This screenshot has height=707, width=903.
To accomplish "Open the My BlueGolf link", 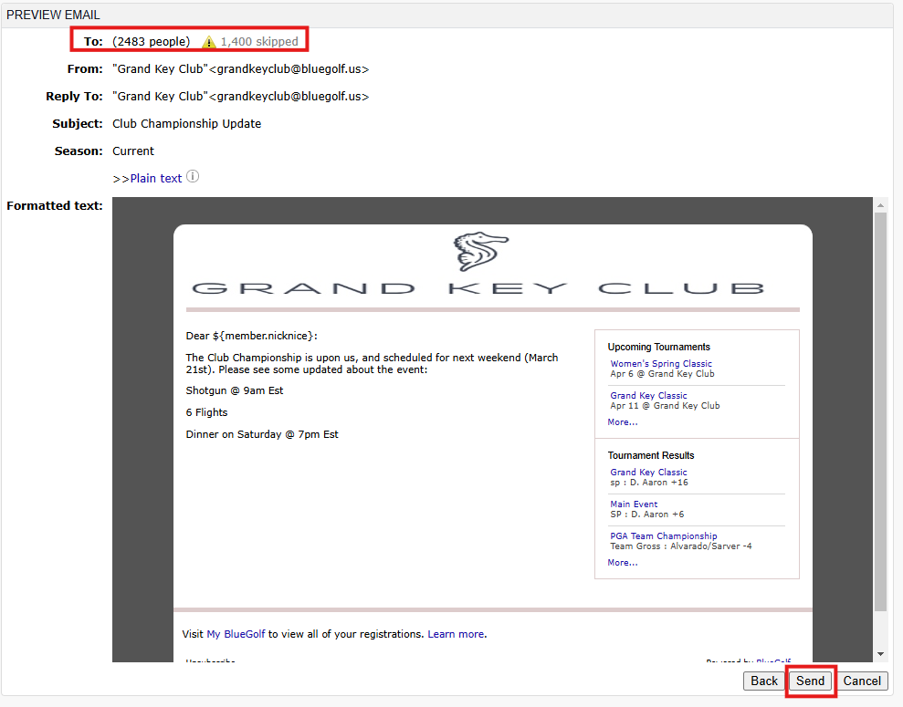I will tap(236, 634).
